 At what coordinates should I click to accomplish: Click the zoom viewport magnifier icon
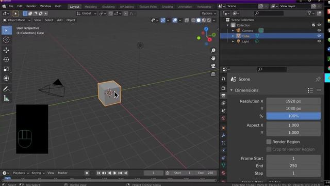213,50
